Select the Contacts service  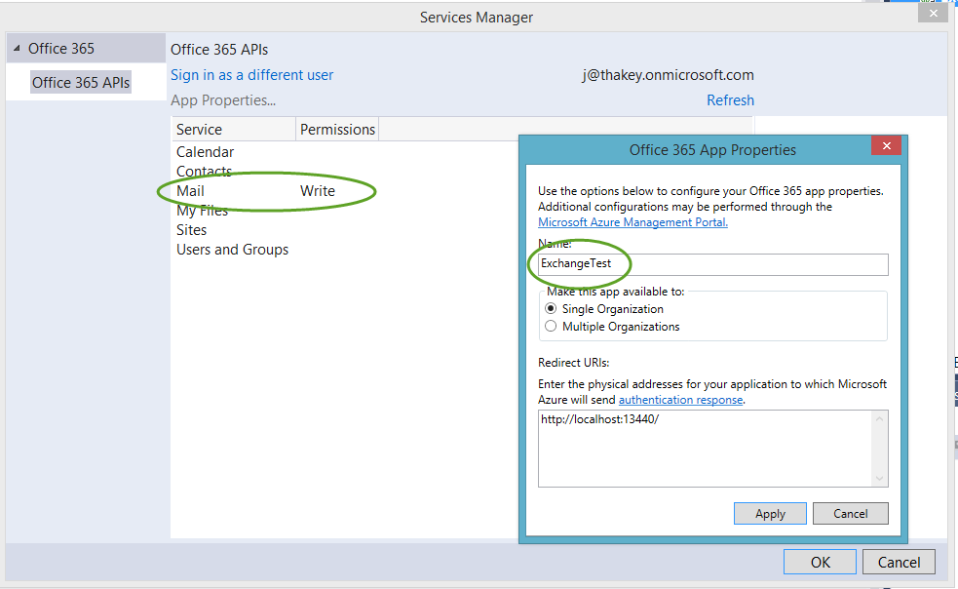point(205,171)
